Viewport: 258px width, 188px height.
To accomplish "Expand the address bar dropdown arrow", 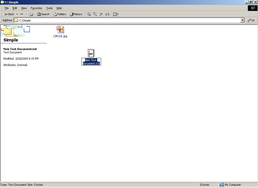I will click(x=243, y=20).
